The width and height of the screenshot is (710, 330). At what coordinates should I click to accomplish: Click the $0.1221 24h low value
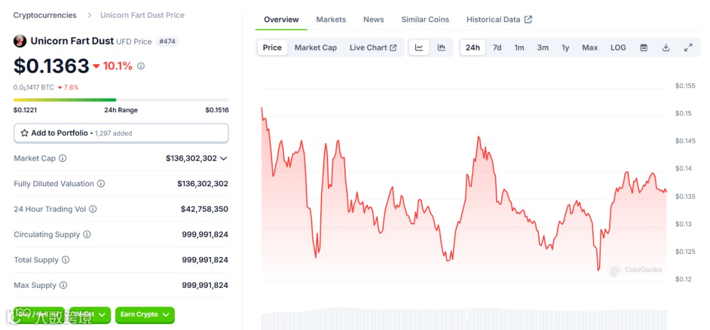point(25,110)
